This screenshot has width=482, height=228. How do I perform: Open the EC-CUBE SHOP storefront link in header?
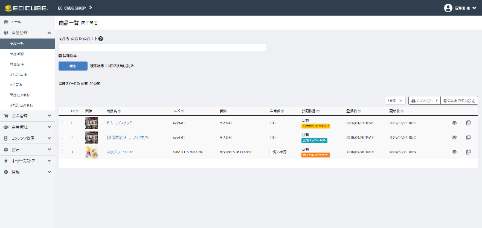tap(75, 8)
